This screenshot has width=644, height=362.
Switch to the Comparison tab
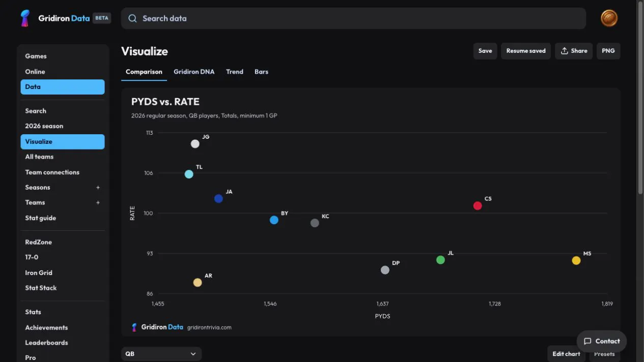point(144,72)
